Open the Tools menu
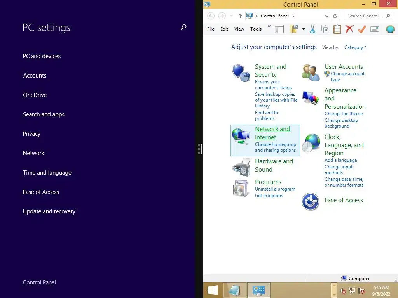Viewport: 398px width, 298px height. [x=256, y=29]
